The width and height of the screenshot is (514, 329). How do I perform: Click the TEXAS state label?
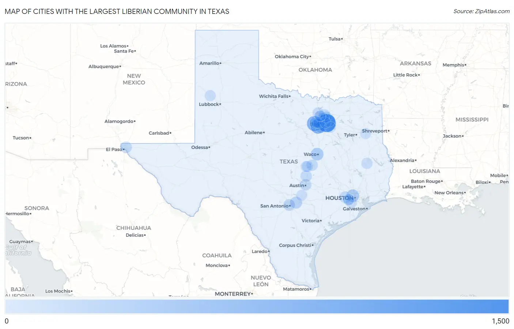click(289, 161)
